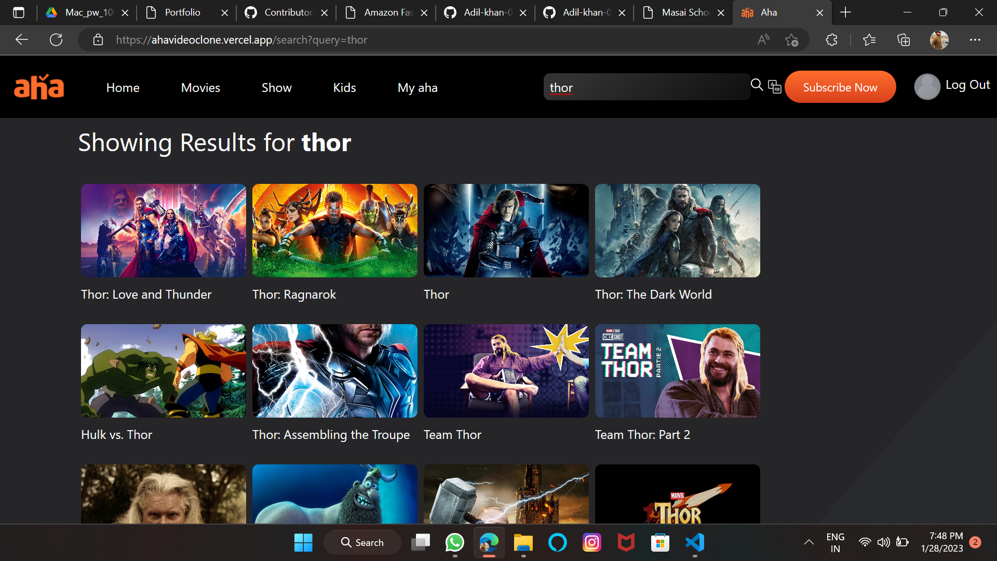997x561 pixels.
Task: Toggle WhatsApp from the taskbar
Action: point(454,542)
